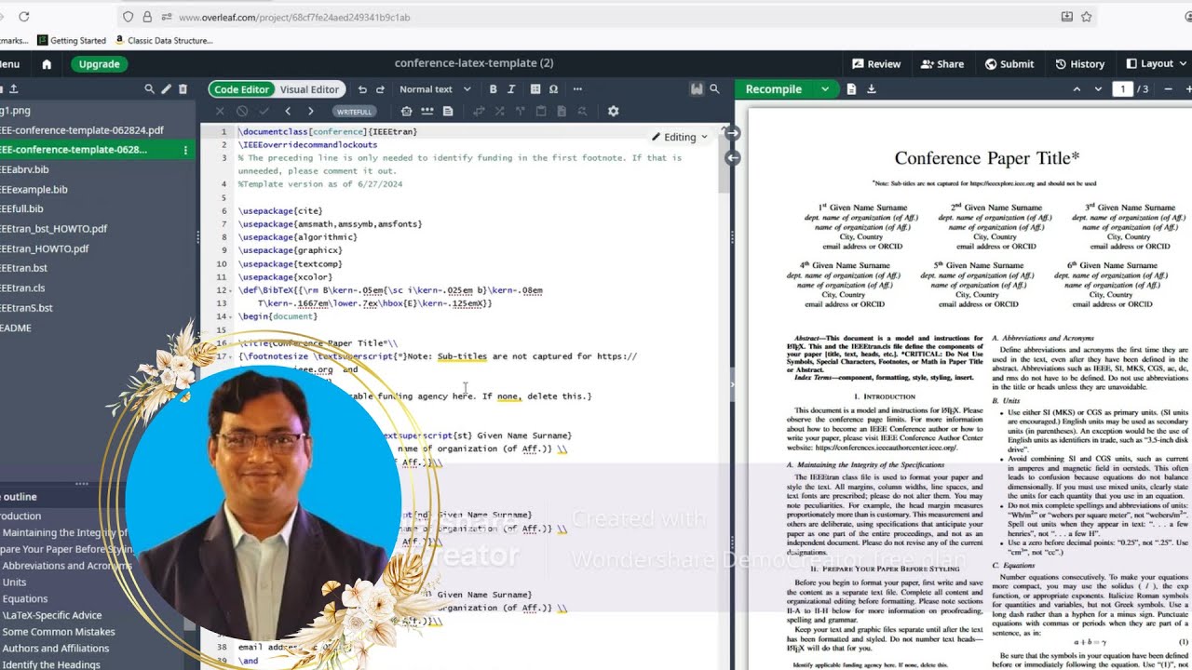This screenshot has width=1192, height=670.
Task: Insert a table using the table icon
Action: 535,89
